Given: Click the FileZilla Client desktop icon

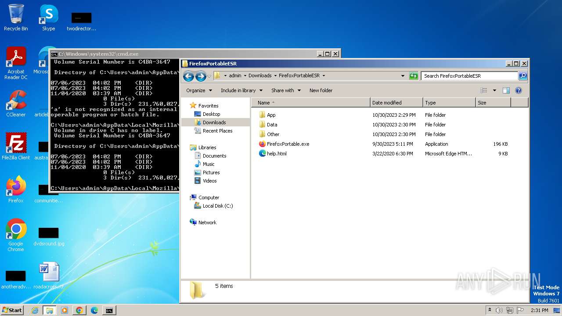Looking at the screenshot, I should pyautogui.click(x=16, y=147).
